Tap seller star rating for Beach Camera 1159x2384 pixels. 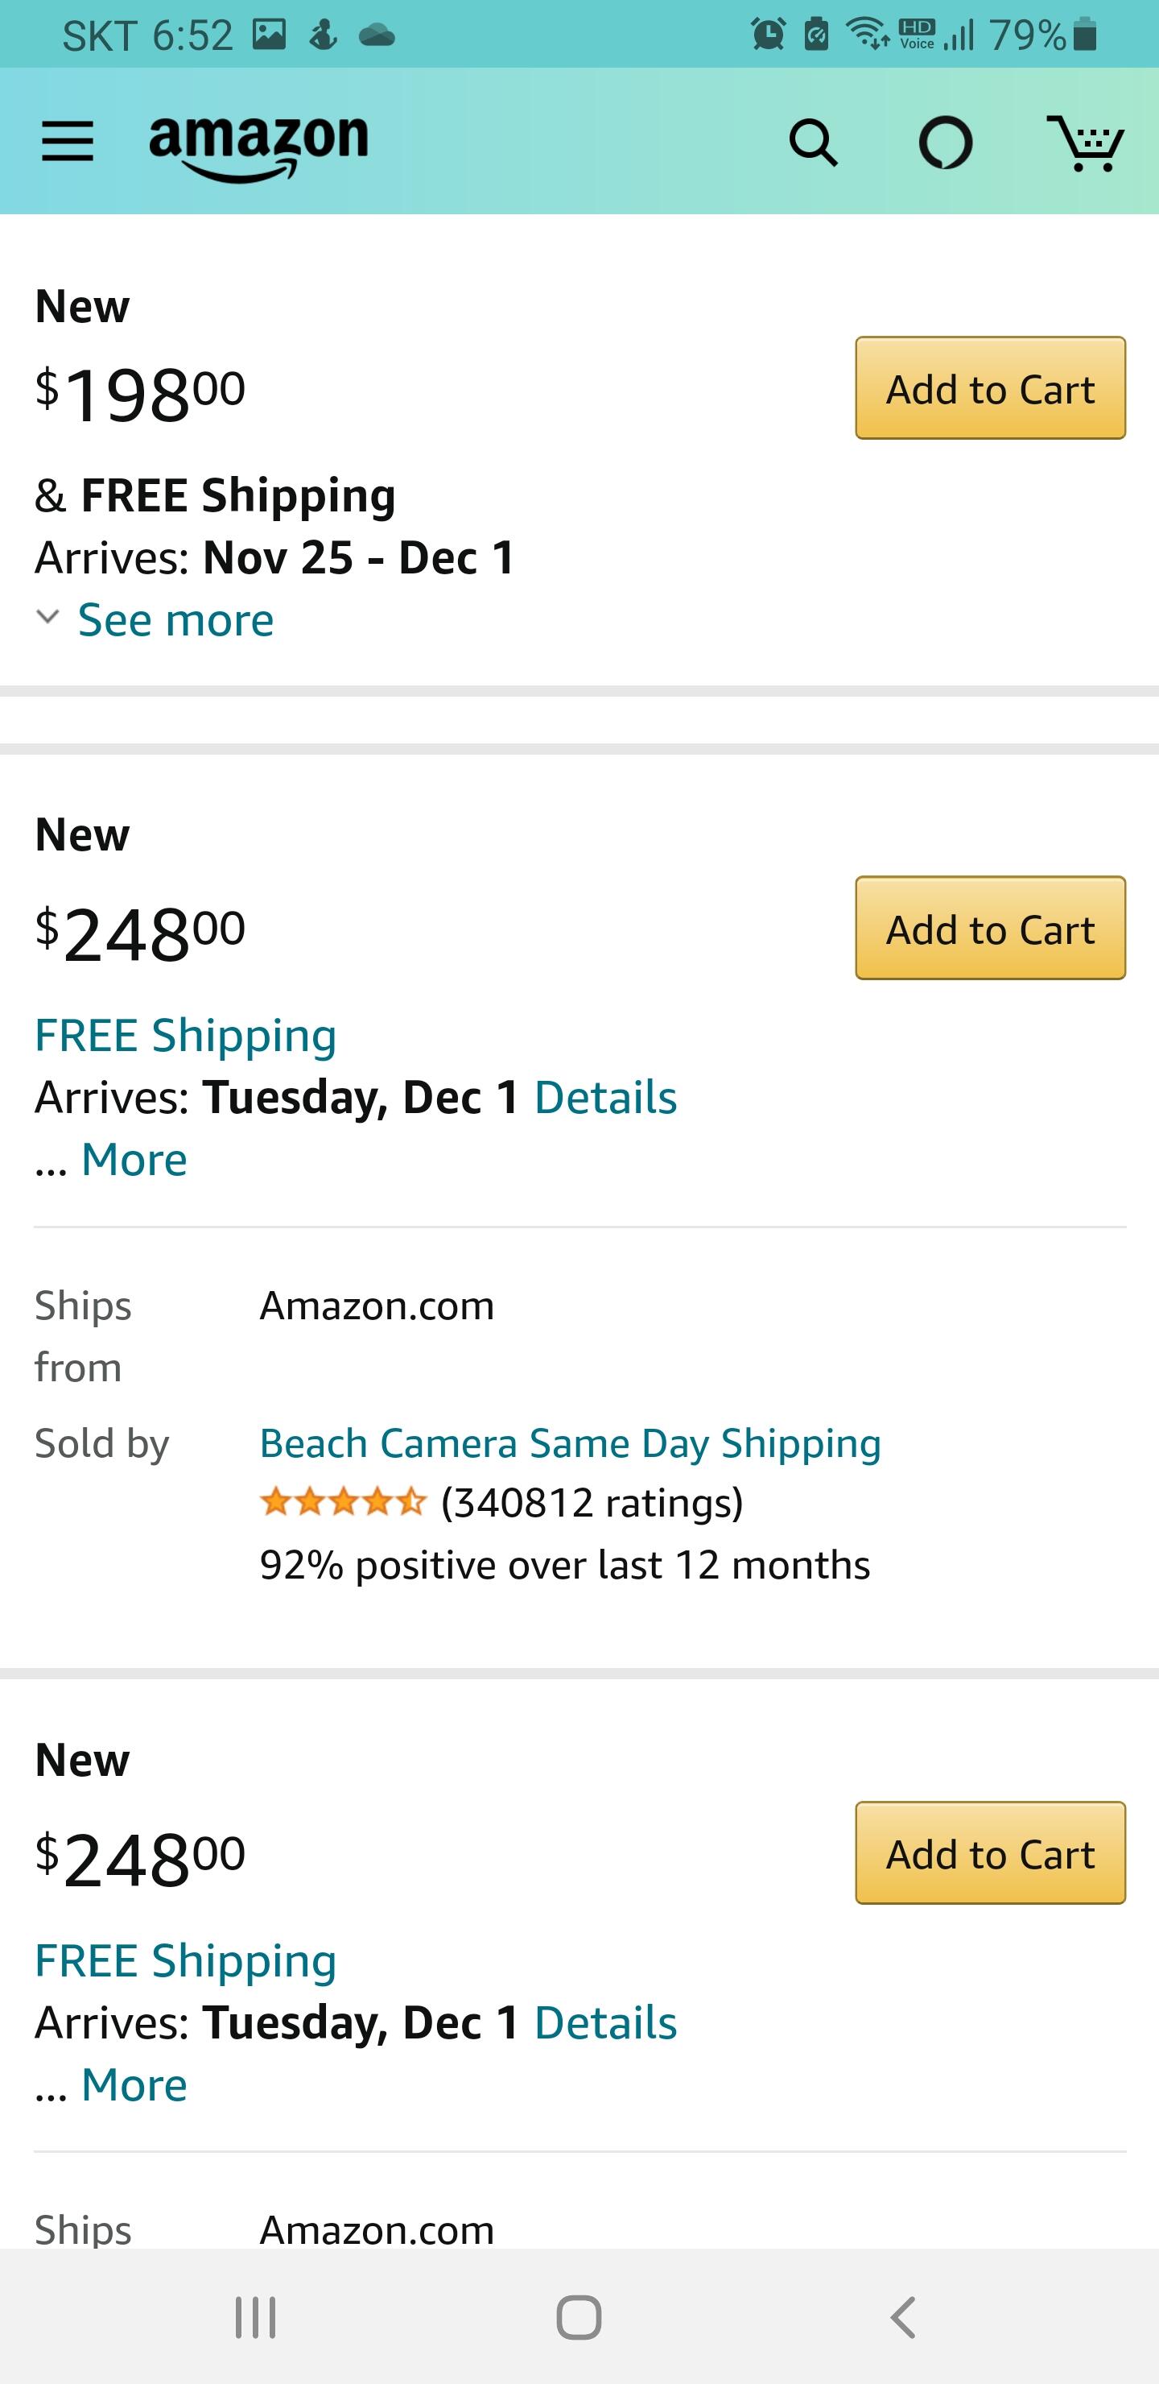pyautogui.click(x=343, y=1502)
